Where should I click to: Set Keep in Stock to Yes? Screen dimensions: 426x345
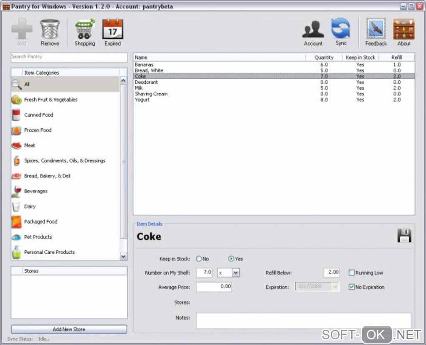(x=231, y=259)
